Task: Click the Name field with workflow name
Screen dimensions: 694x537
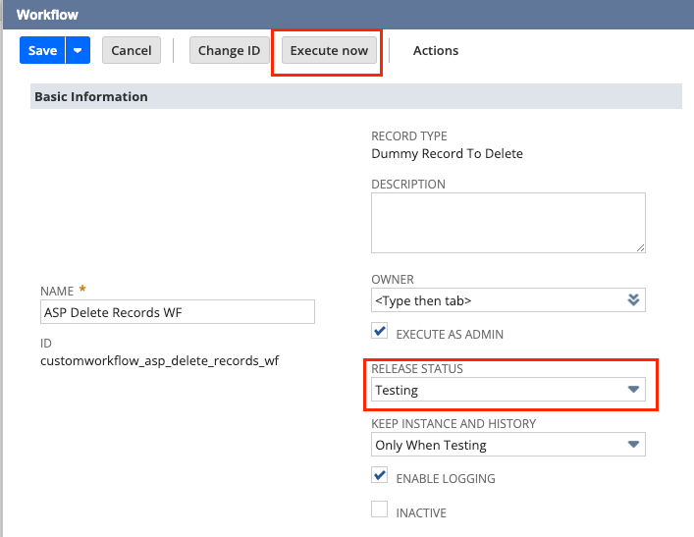Action: point(177,312)
